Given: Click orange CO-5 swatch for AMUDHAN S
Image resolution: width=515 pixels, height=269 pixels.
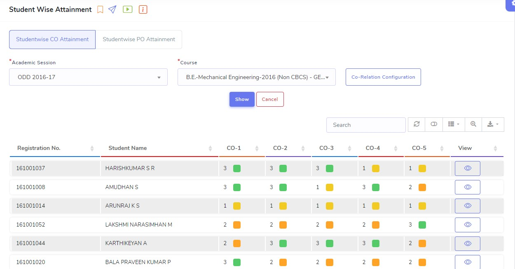Looking at the screenshot, I should click(x=422, y=187).
